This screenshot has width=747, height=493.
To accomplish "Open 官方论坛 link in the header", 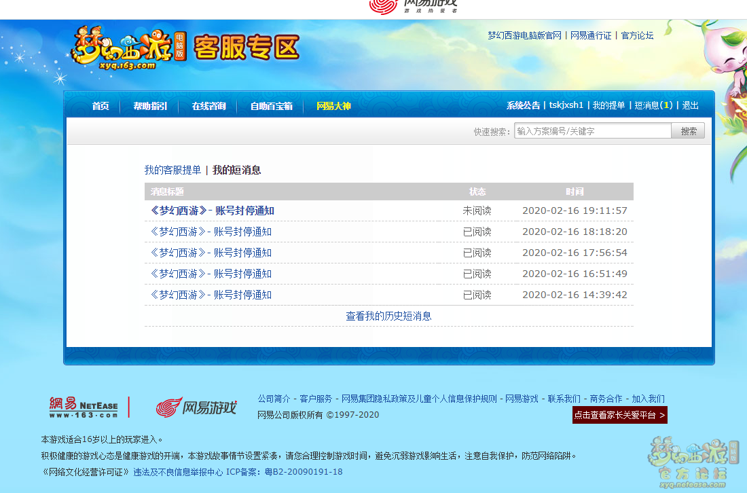I will pyautogui.click(x=638, y=35).
